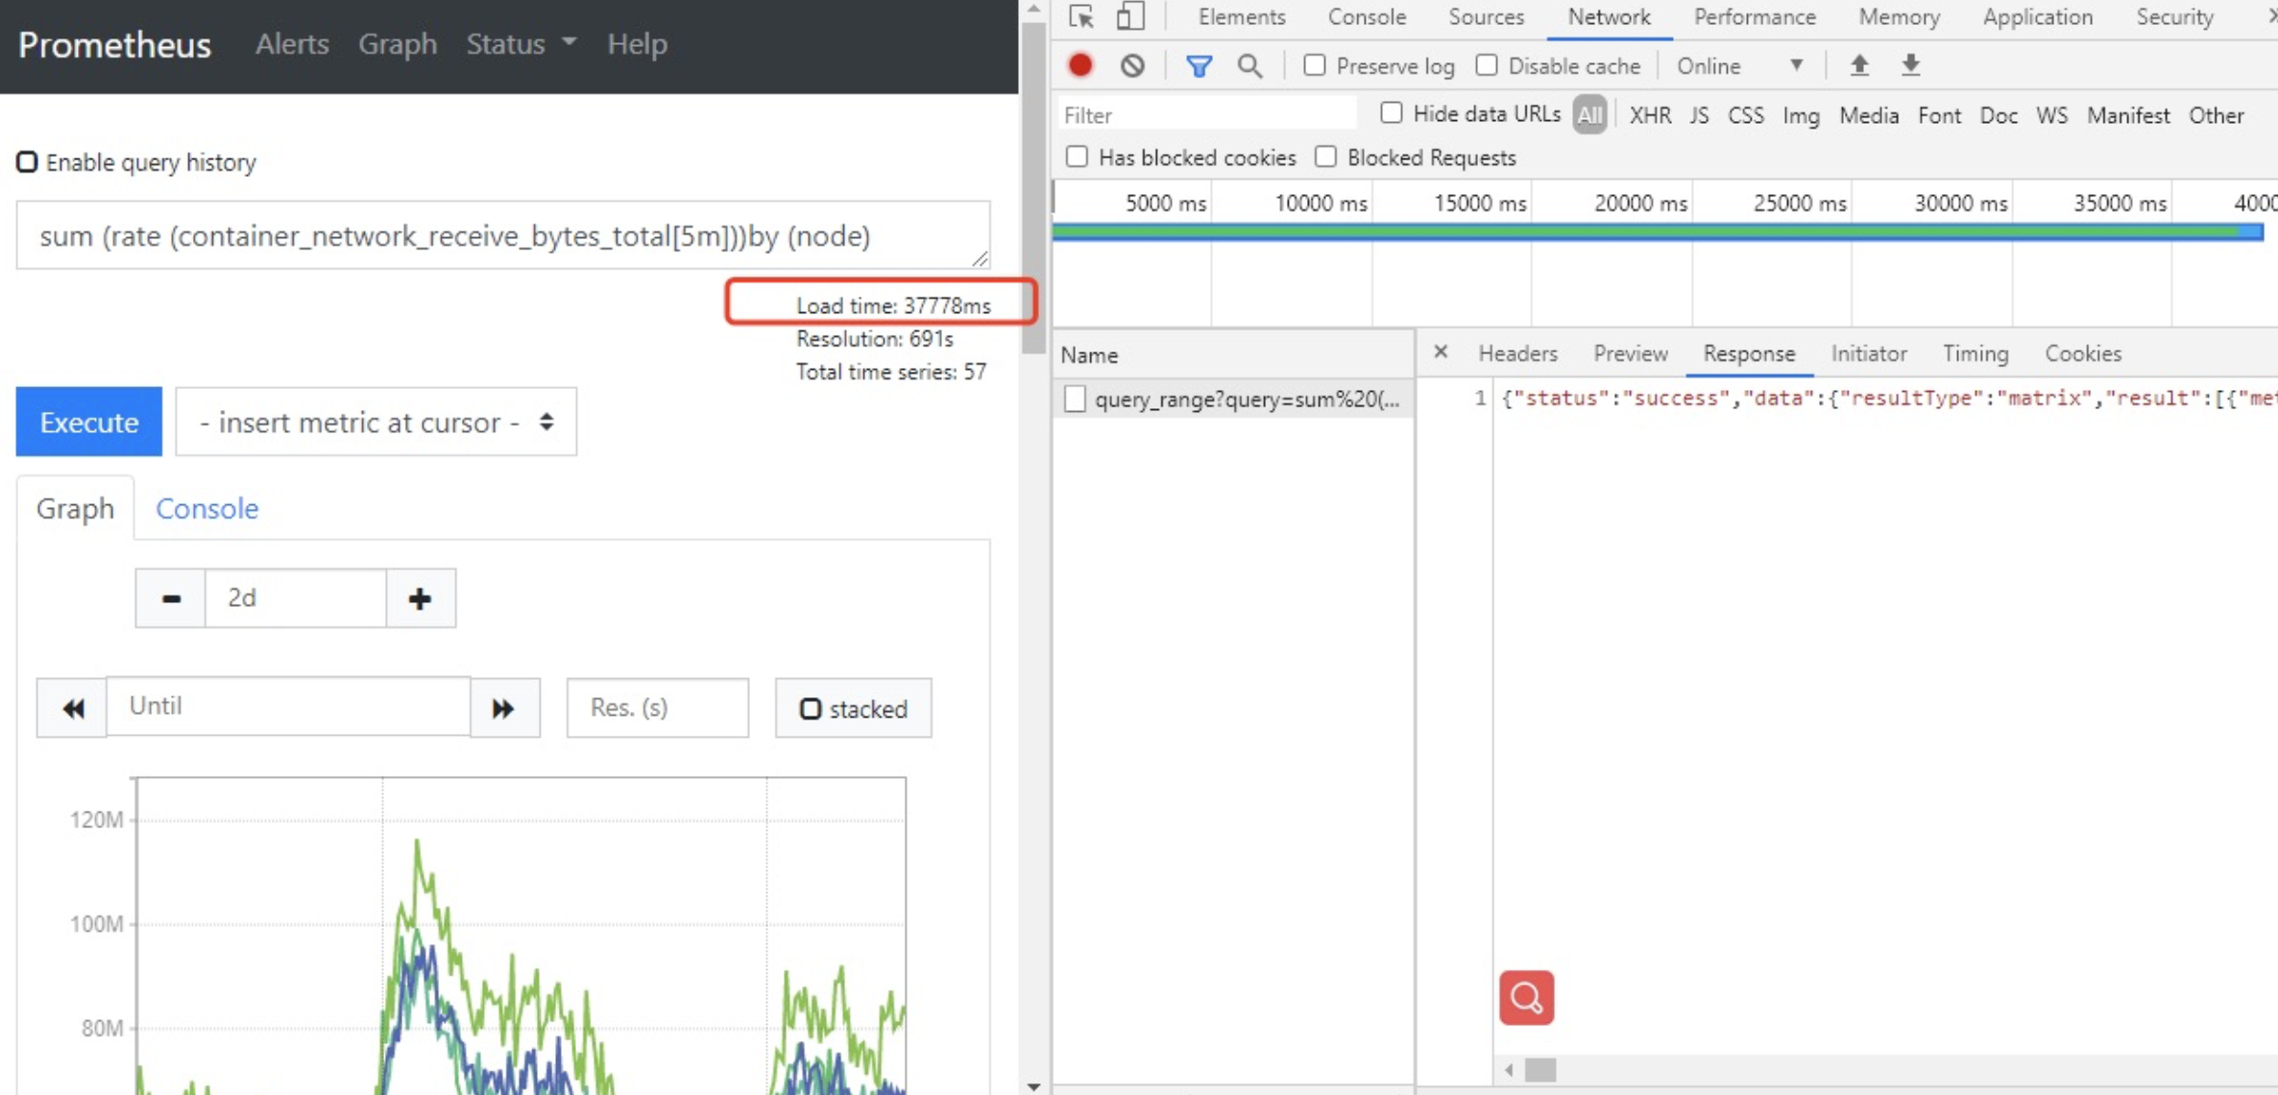Click the fast forward time arrows button
Screen dimensions: 2278x1095
click(504, 708)
